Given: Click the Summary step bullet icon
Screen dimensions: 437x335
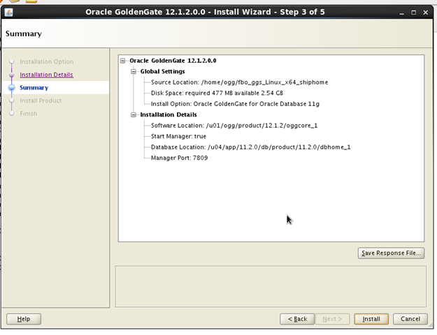Looking at the screenshot, I should pos(12,88).
